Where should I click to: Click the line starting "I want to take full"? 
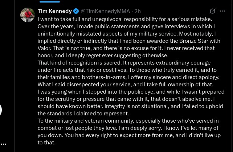click(125, 19)
